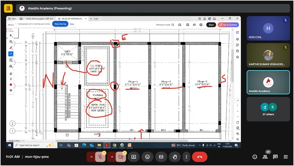The height and width of the screenshot is (166, 294).
Task: Raise hand in the meeting
Action: tap(174, 157)
